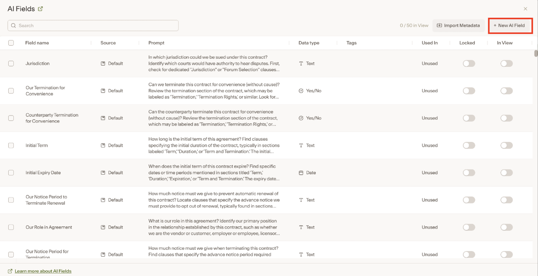538x276 pixels.
Task: Enable In View switch for Jurisdiction
Action: pos(506,63)
